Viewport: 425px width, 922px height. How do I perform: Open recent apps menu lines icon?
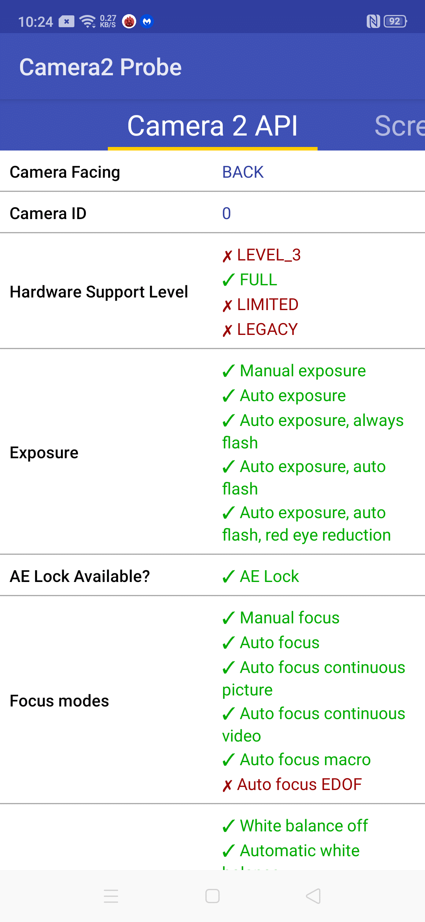tap(111, 896)
